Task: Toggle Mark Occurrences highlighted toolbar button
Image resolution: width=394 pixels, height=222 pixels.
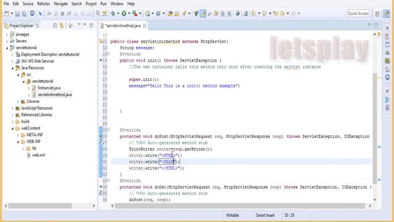Action: [x=203, y=14]
